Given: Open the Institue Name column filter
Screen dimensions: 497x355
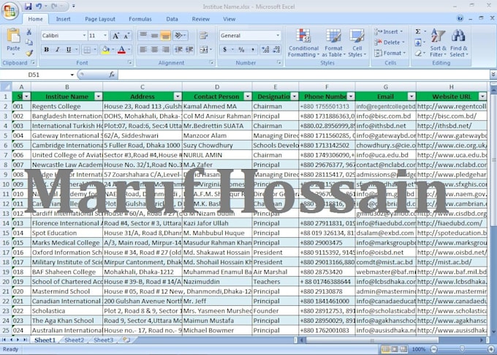Looking at the screenshot, I should (99, 97).
